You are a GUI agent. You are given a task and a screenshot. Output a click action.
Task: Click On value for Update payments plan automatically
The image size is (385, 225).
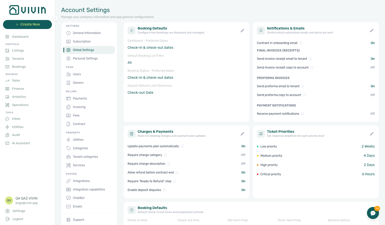tap(243, 146)
